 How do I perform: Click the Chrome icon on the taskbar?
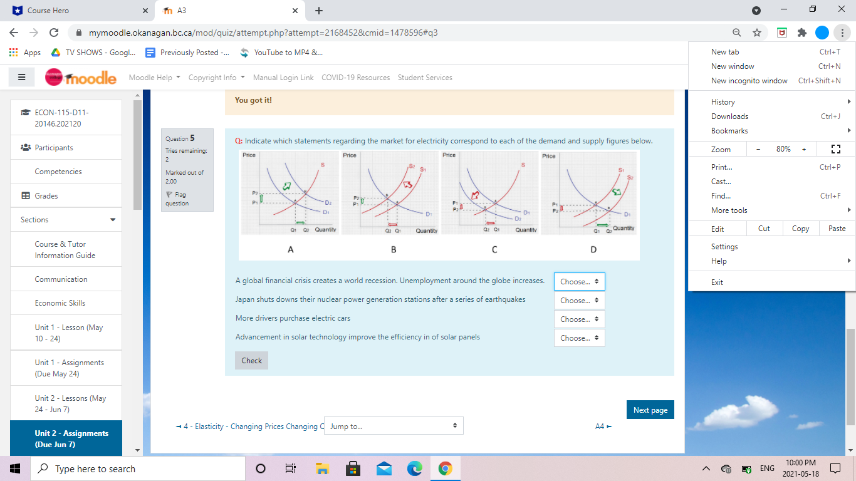[x=446, y=468]
